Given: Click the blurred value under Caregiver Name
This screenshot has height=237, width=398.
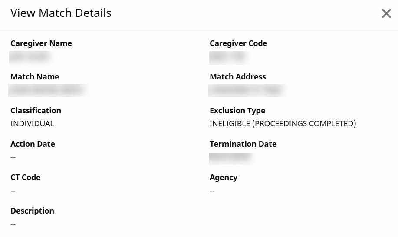Looking at the screenshot, I should (30, 57).
